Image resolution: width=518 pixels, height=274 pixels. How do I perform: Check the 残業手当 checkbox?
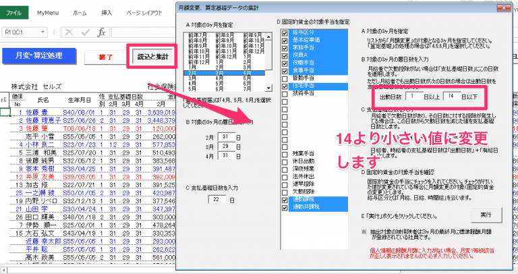pyautogui.click(x=285, y=155)
